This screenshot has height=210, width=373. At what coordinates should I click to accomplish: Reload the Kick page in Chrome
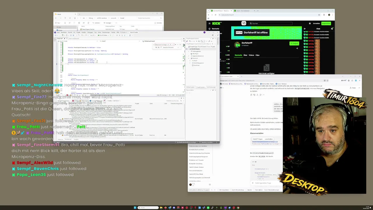click(216, 15)
